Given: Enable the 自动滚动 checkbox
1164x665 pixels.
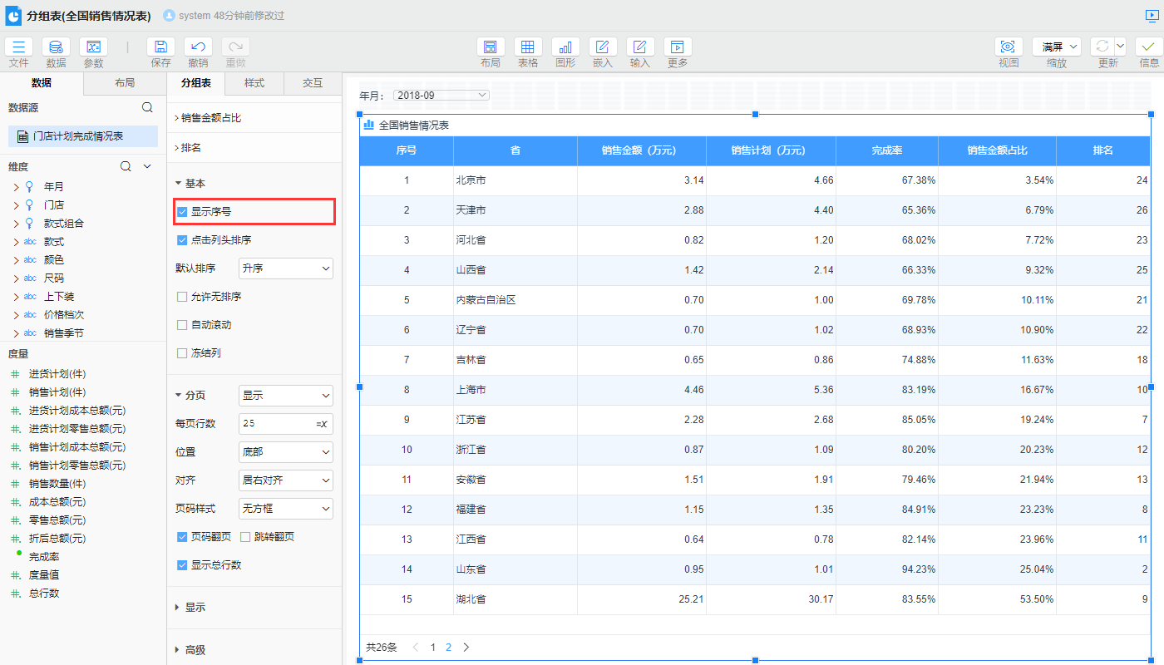Looking at the screenshot, I should 182,325.
